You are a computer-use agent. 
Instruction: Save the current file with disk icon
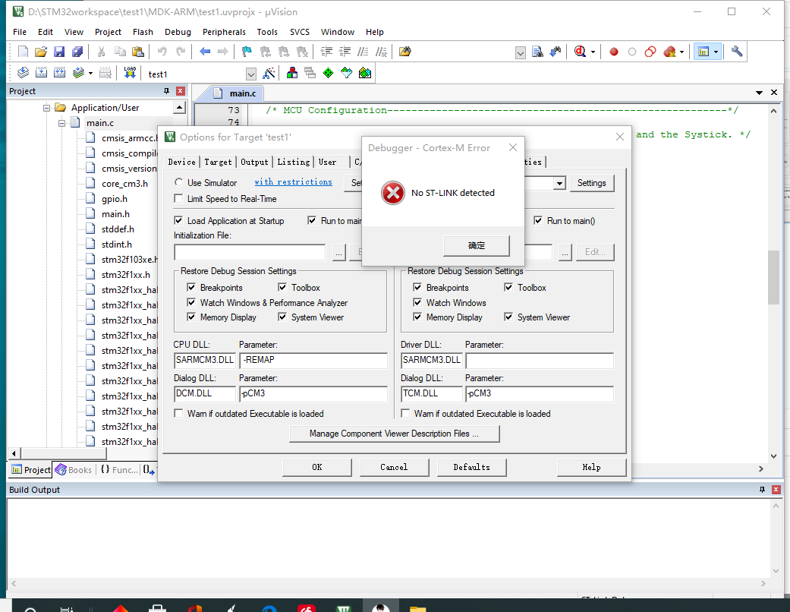[x=59, y=52]
